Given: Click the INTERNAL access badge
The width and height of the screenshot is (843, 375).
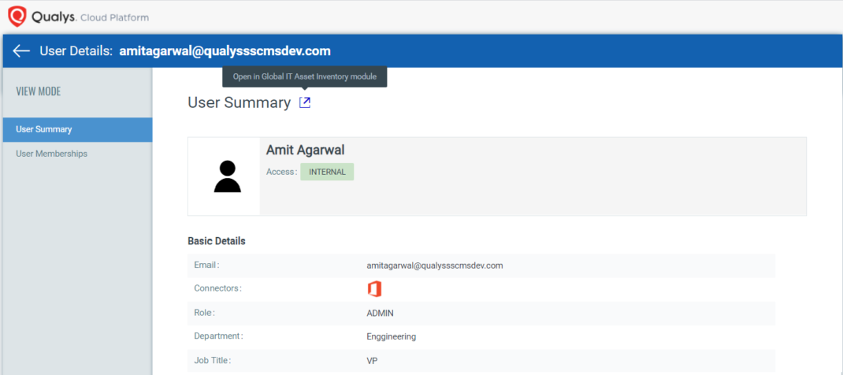Looking at the screenshot, I should [327, 172].
